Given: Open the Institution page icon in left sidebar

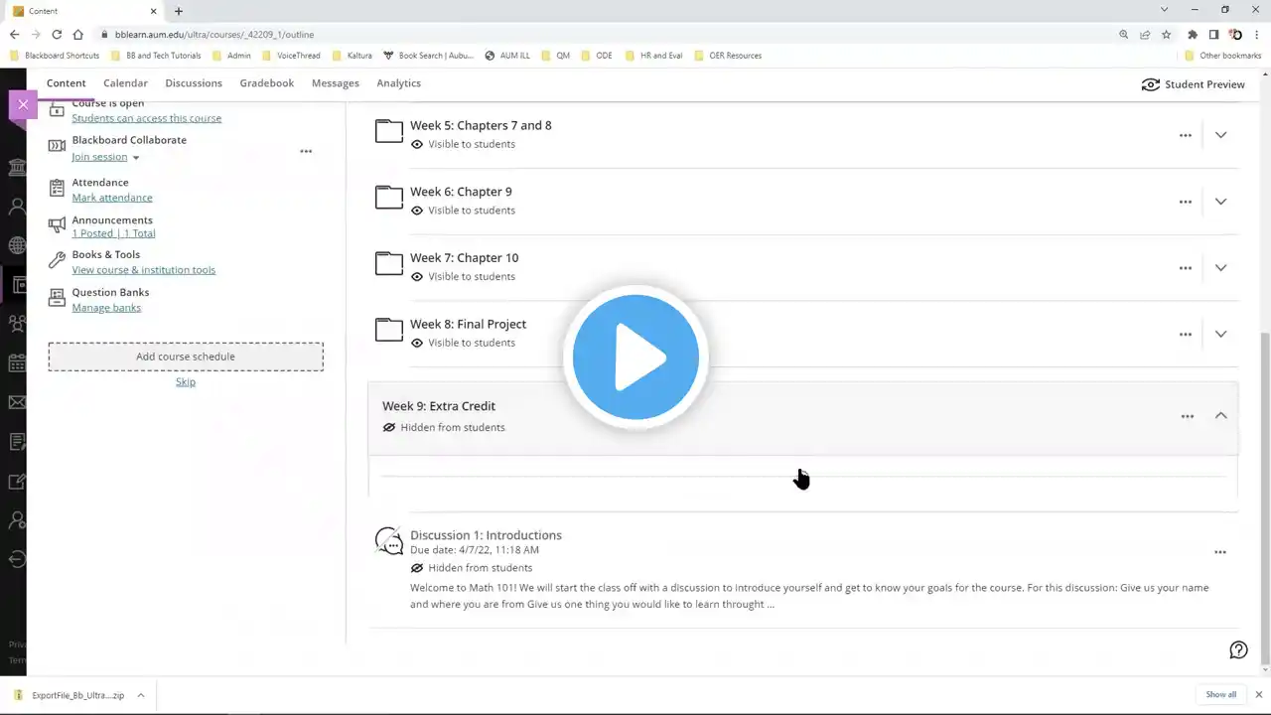Looking at the screenshot, I should [17, 167].
